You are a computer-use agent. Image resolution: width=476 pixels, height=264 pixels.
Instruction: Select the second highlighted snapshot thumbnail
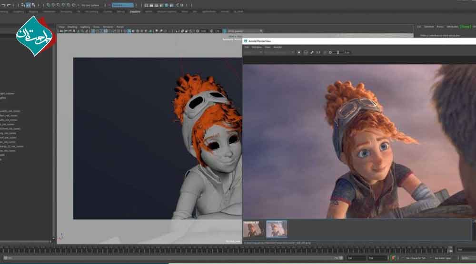pos(277,229)
